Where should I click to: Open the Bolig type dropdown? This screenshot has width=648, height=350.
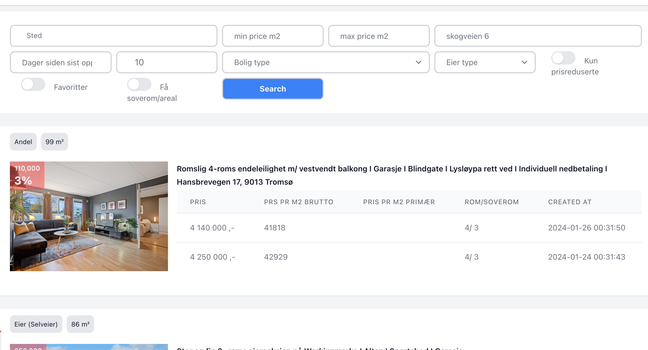[320, 63]
